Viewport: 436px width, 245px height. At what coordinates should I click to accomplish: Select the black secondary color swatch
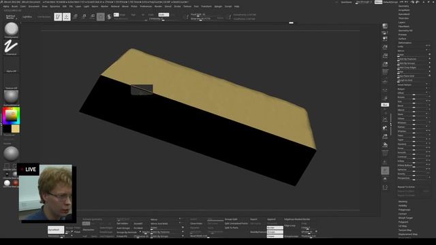(x=7, y=129)
